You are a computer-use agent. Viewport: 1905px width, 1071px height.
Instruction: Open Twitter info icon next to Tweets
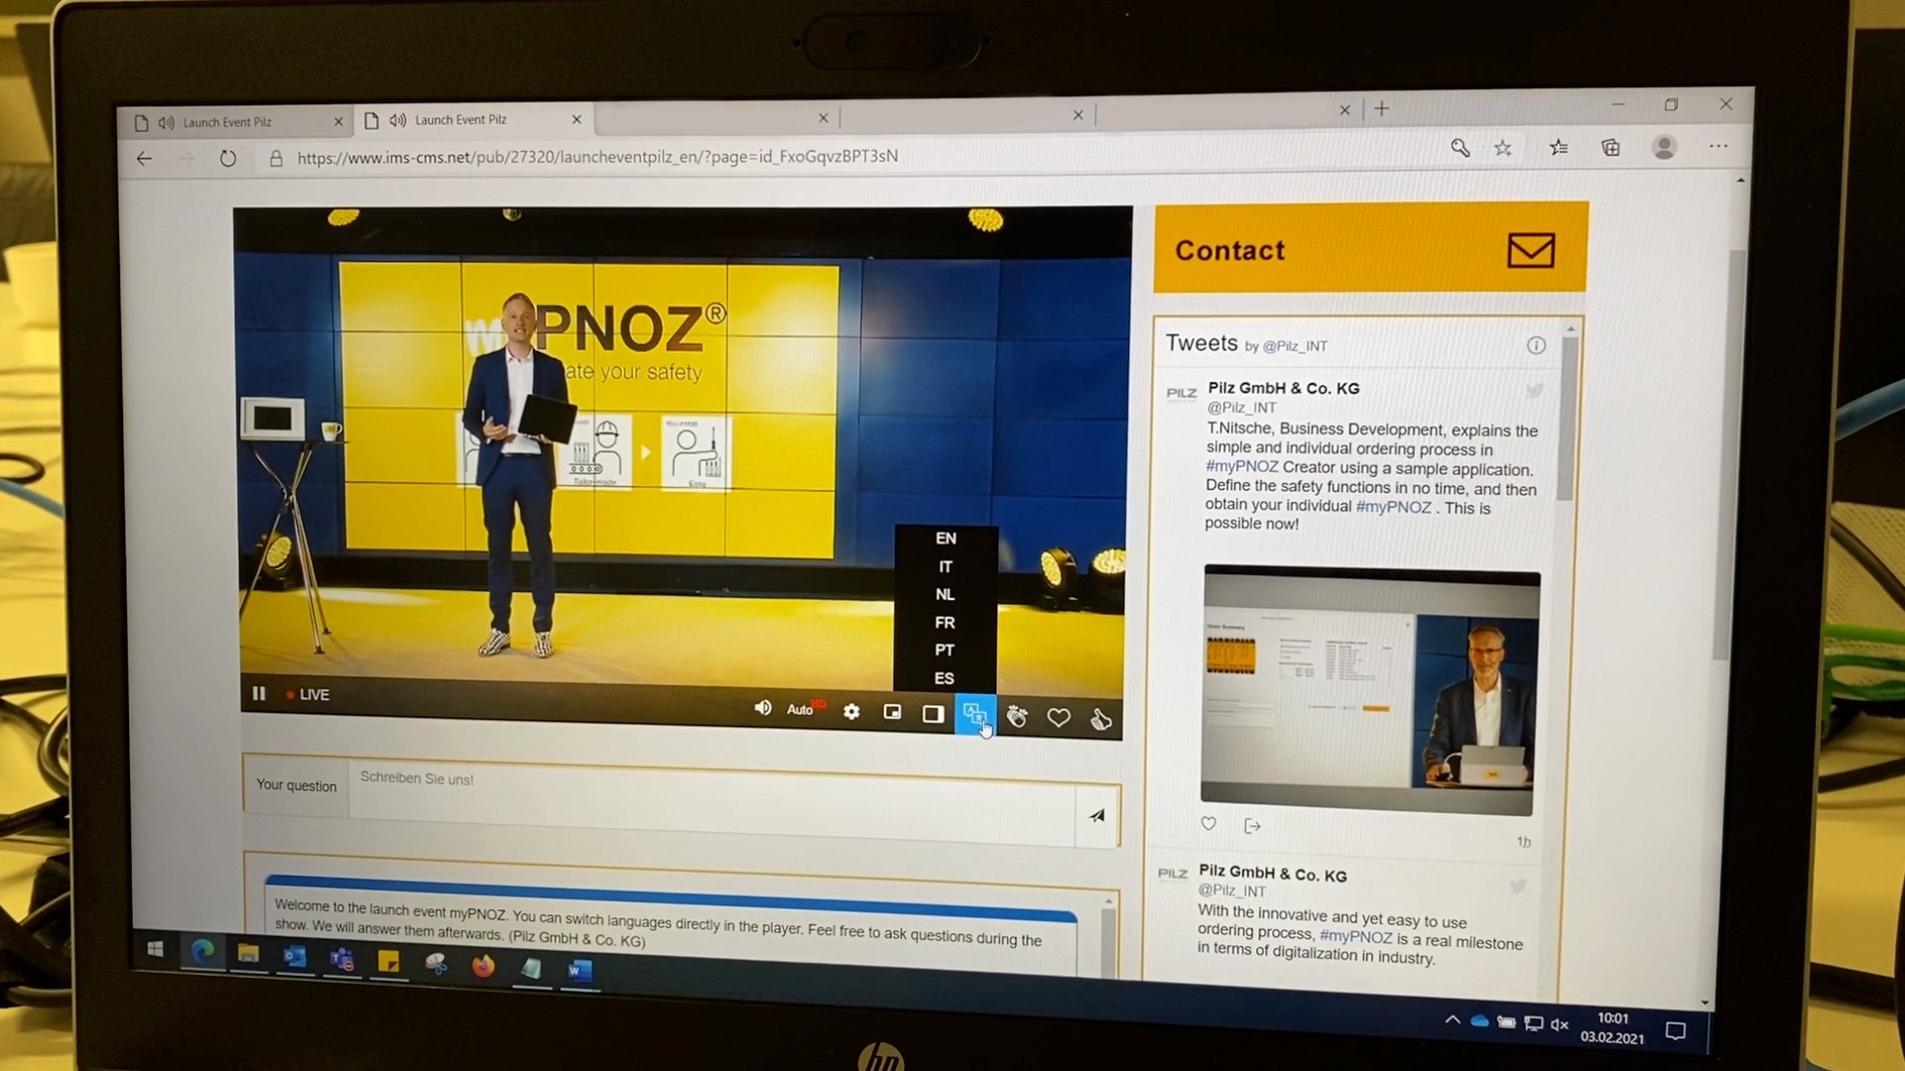click(1536, 345)
